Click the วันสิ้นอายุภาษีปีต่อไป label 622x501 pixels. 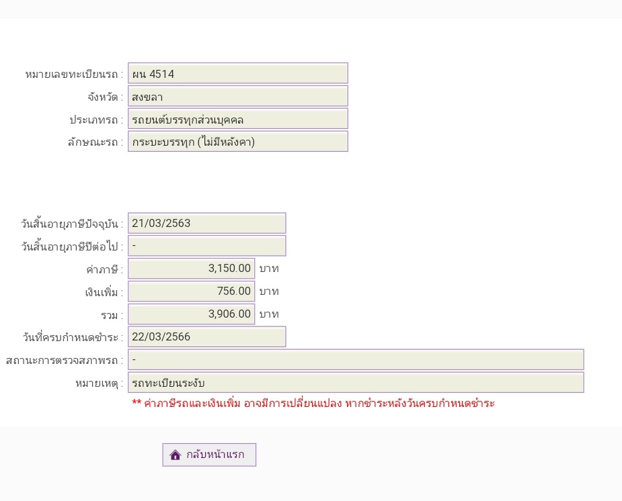72,246
